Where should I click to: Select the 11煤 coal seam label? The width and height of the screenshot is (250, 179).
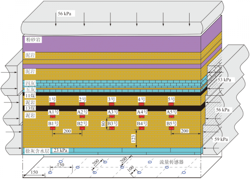(x=30, y=95)
